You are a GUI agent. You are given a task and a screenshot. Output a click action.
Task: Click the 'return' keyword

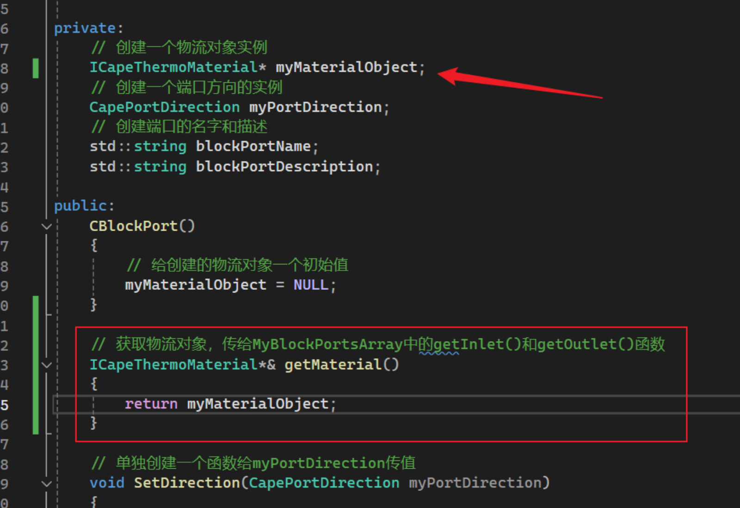pos(151,404)
